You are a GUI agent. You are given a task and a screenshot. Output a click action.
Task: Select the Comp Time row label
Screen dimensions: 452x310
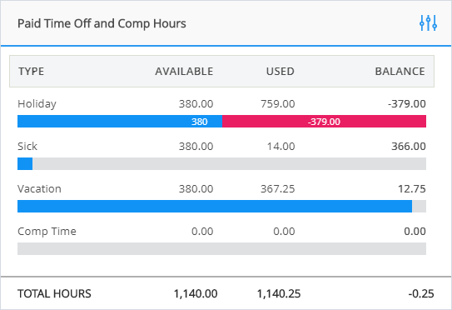[x=47, y=232]
